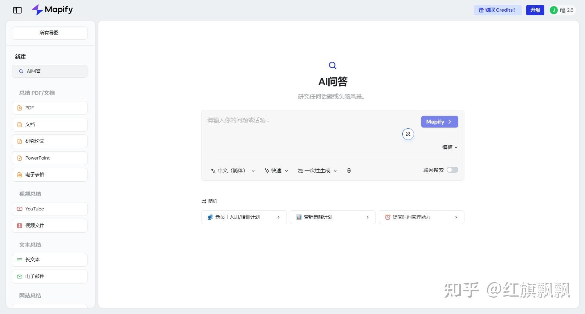
Task: Select 长文本 in the sidebar
Action: [x=50, y=260]
